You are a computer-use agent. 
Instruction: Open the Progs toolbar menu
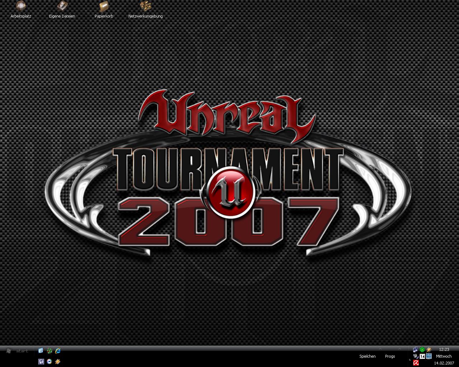point(390,356)
